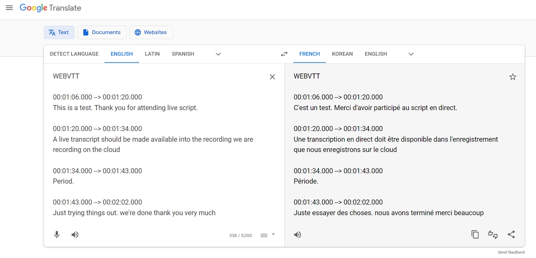
Task: Click translated timestamp 00:01:43.000 --> 00:02:02.000
Action: click(x=338, y=202)
